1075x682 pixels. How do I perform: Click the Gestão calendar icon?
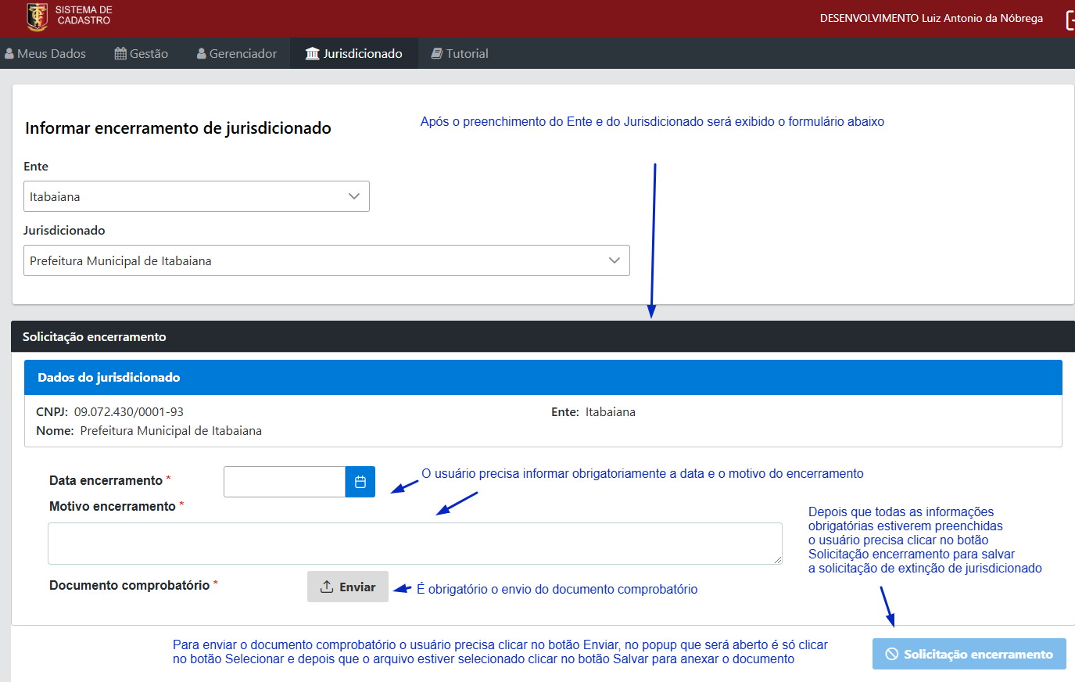tap(120, 53)
